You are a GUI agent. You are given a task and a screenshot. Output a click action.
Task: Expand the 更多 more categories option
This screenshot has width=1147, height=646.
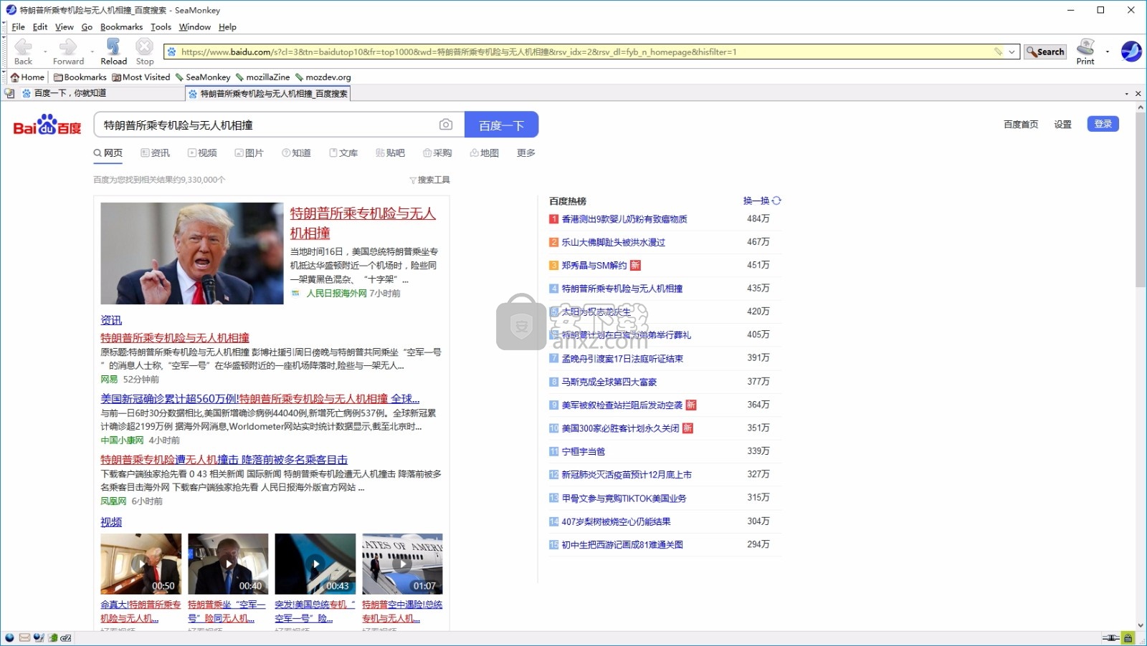(525, 153)
